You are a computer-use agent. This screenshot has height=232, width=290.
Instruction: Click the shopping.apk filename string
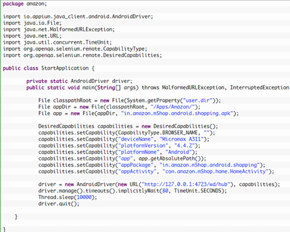[177, 113]
